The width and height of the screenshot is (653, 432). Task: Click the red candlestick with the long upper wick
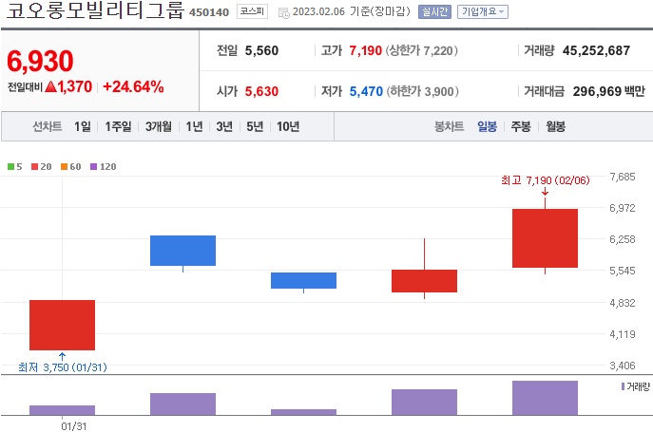[424, 281]
